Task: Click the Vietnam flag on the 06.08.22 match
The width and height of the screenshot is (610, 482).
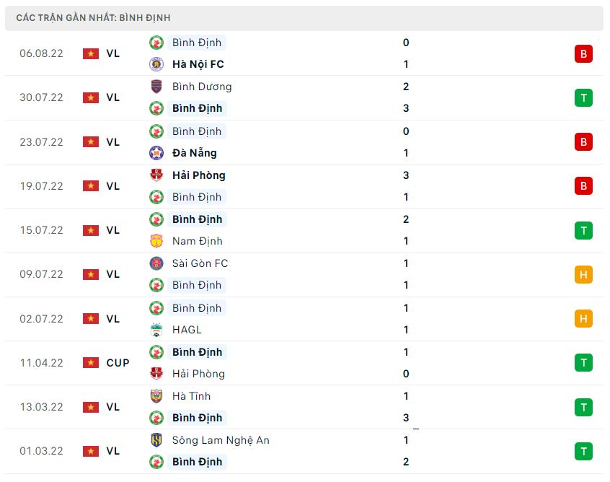Action: pos(91,53)
